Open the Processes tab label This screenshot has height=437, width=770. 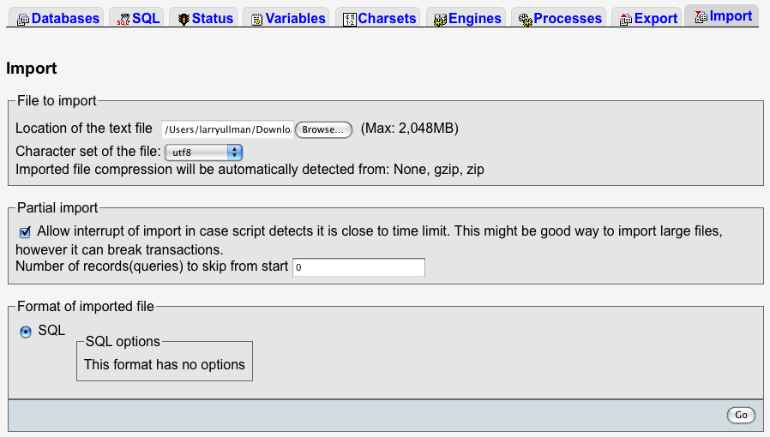click(567, 18)
